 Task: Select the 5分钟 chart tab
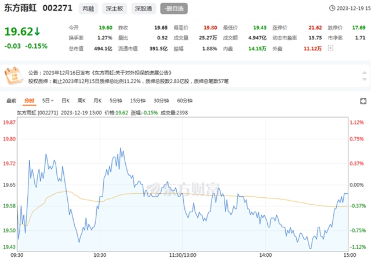116,101
